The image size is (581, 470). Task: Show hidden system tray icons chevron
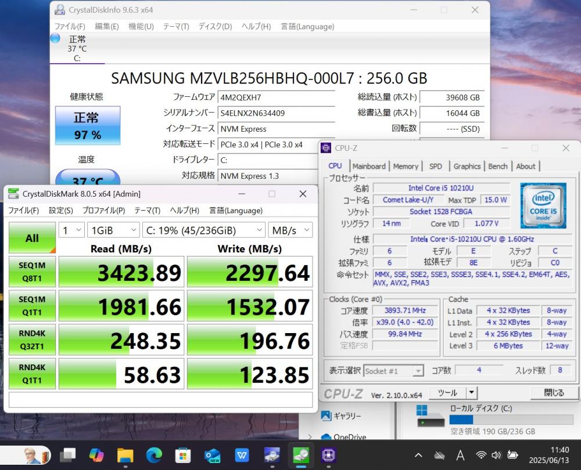click(418, 455)
